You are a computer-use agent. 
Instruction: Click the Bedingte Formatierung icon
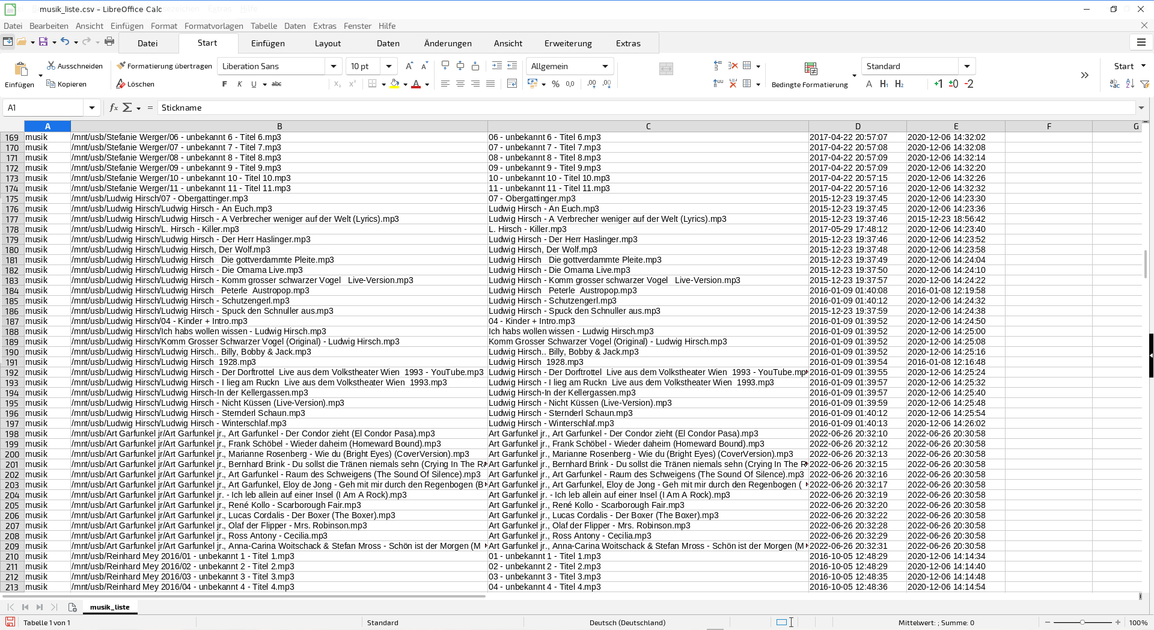pos(810,69)
